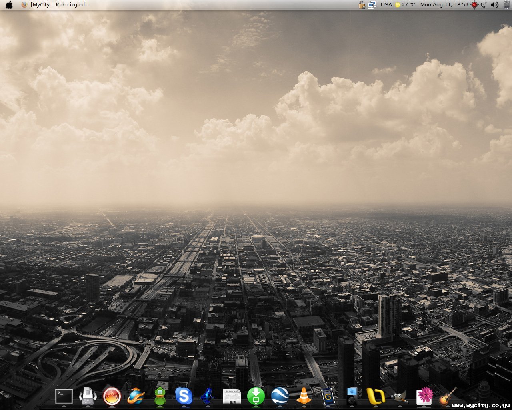Click the USA keyboard layout indicator
The image size is (512, 410).
[x=386, y=5]
